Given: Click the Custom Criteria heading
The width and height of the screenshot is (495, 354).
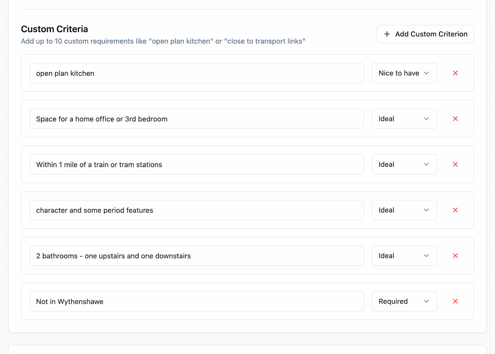Looking at the screenshot, I should [x=54, y=29].
